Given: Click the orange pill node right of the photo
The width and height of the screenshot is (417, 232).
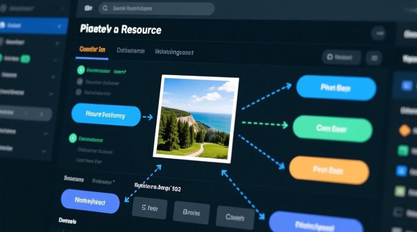Looking at the screenshot, I should click(329, 170).
